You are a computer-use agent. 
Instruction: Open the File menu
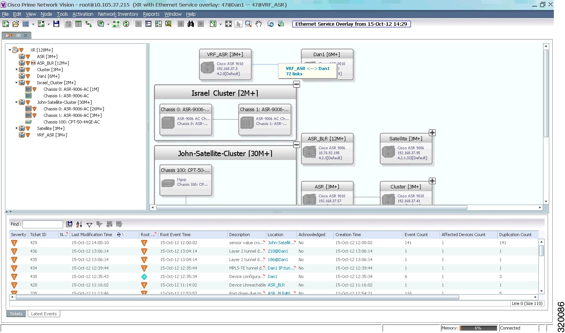(5, 14)
